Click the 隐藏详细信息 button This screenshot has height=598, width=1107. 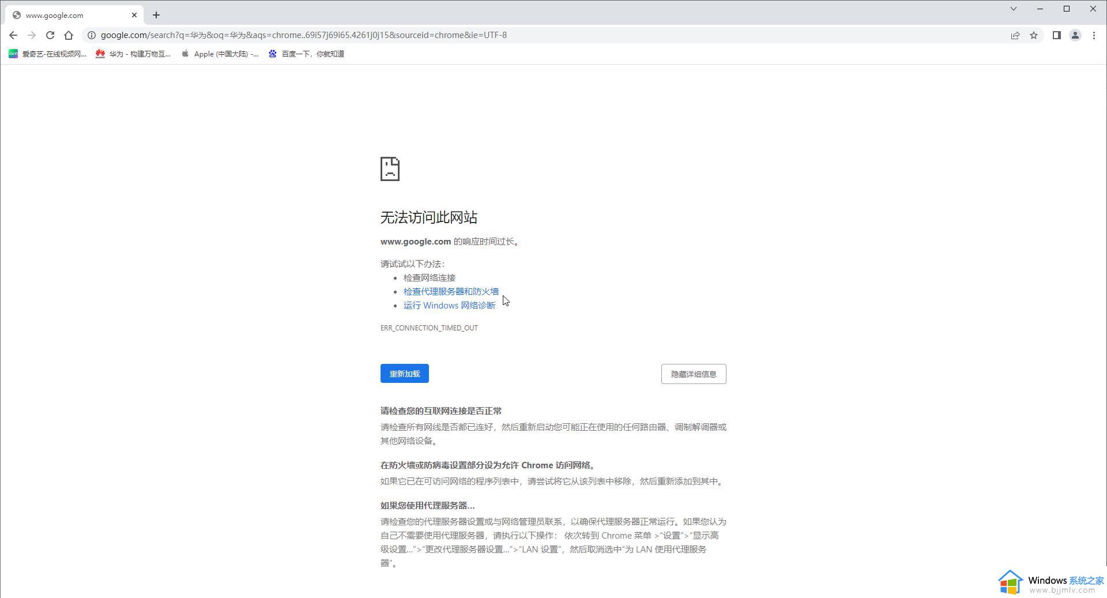pyautogui.click(x=694, y=374)
